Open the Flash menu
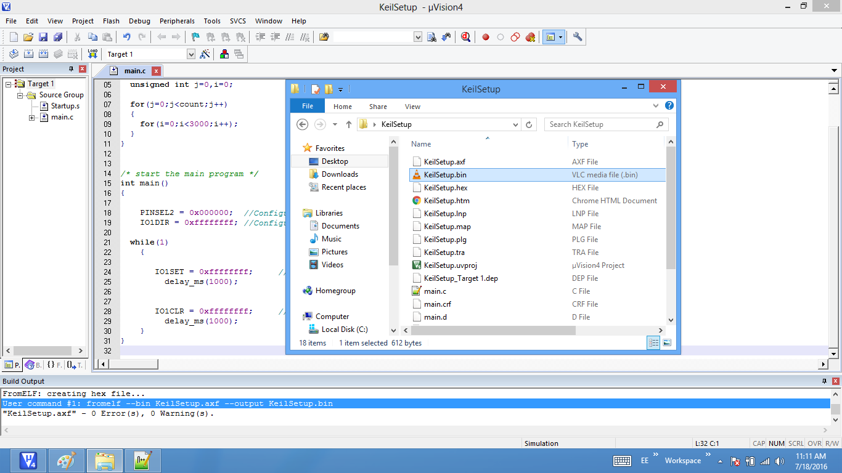The height and width of the screenshot is (473, 842). pyautogui.click(x=112, y=21)
